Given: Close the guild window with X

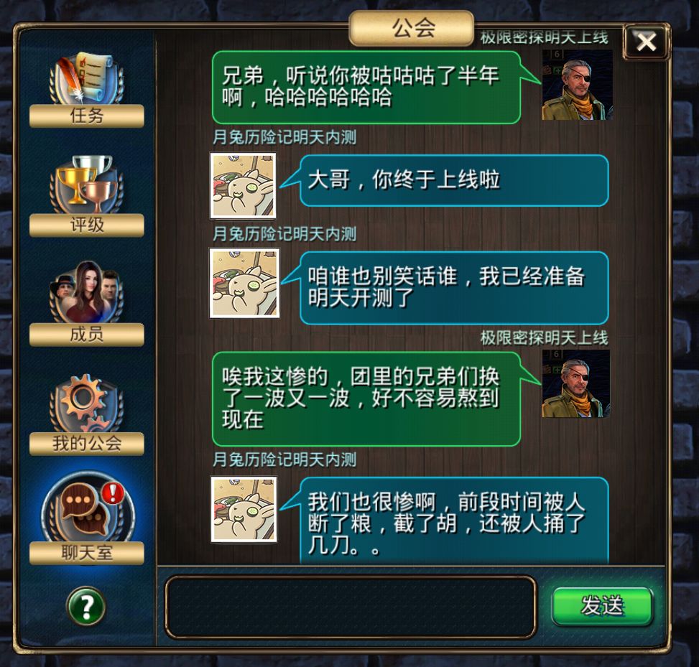Looking at the screenshot, I should 646,42.
